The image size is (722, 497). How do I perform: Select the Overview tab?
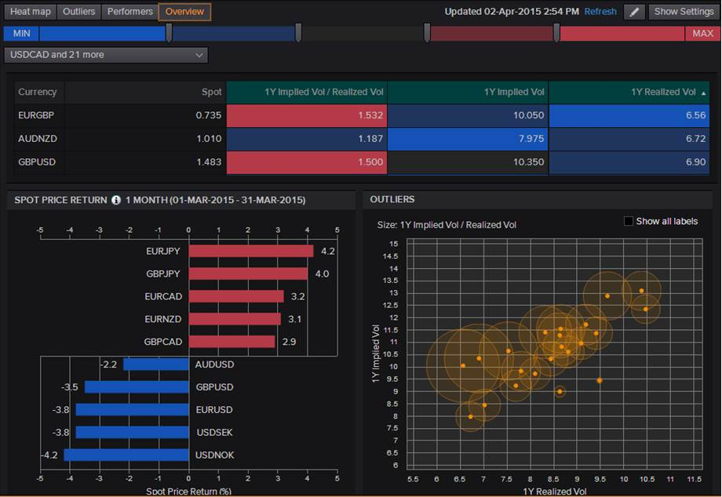184,12
